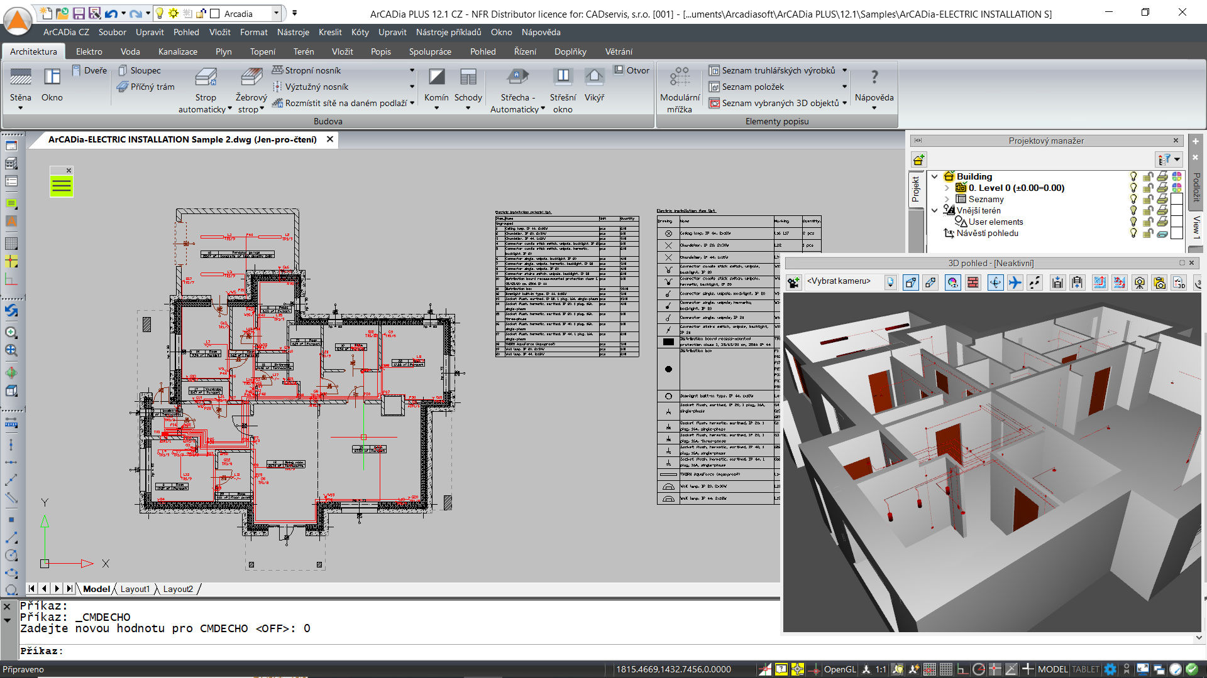The height and width of the screenshot is (678, 1207).
Task: Toggle TABLET mode in status bar
Action: click(x=1086, y=669)
